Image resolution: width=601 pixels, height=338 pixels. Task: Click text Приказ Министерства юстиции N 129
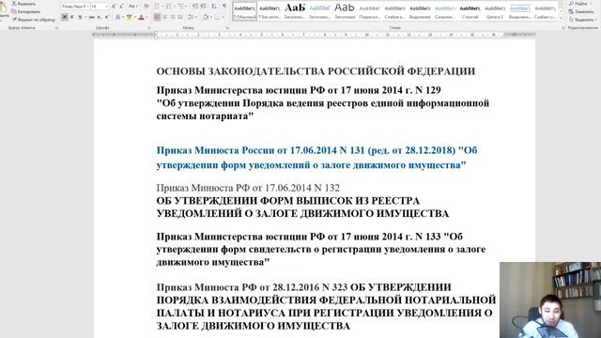299,90
